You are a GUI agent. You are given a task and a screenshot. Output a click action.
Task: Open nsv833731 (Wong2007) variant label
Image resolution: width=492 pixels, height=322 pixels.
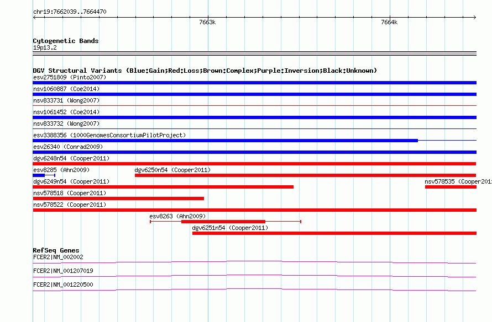click(x=66, y=100)
